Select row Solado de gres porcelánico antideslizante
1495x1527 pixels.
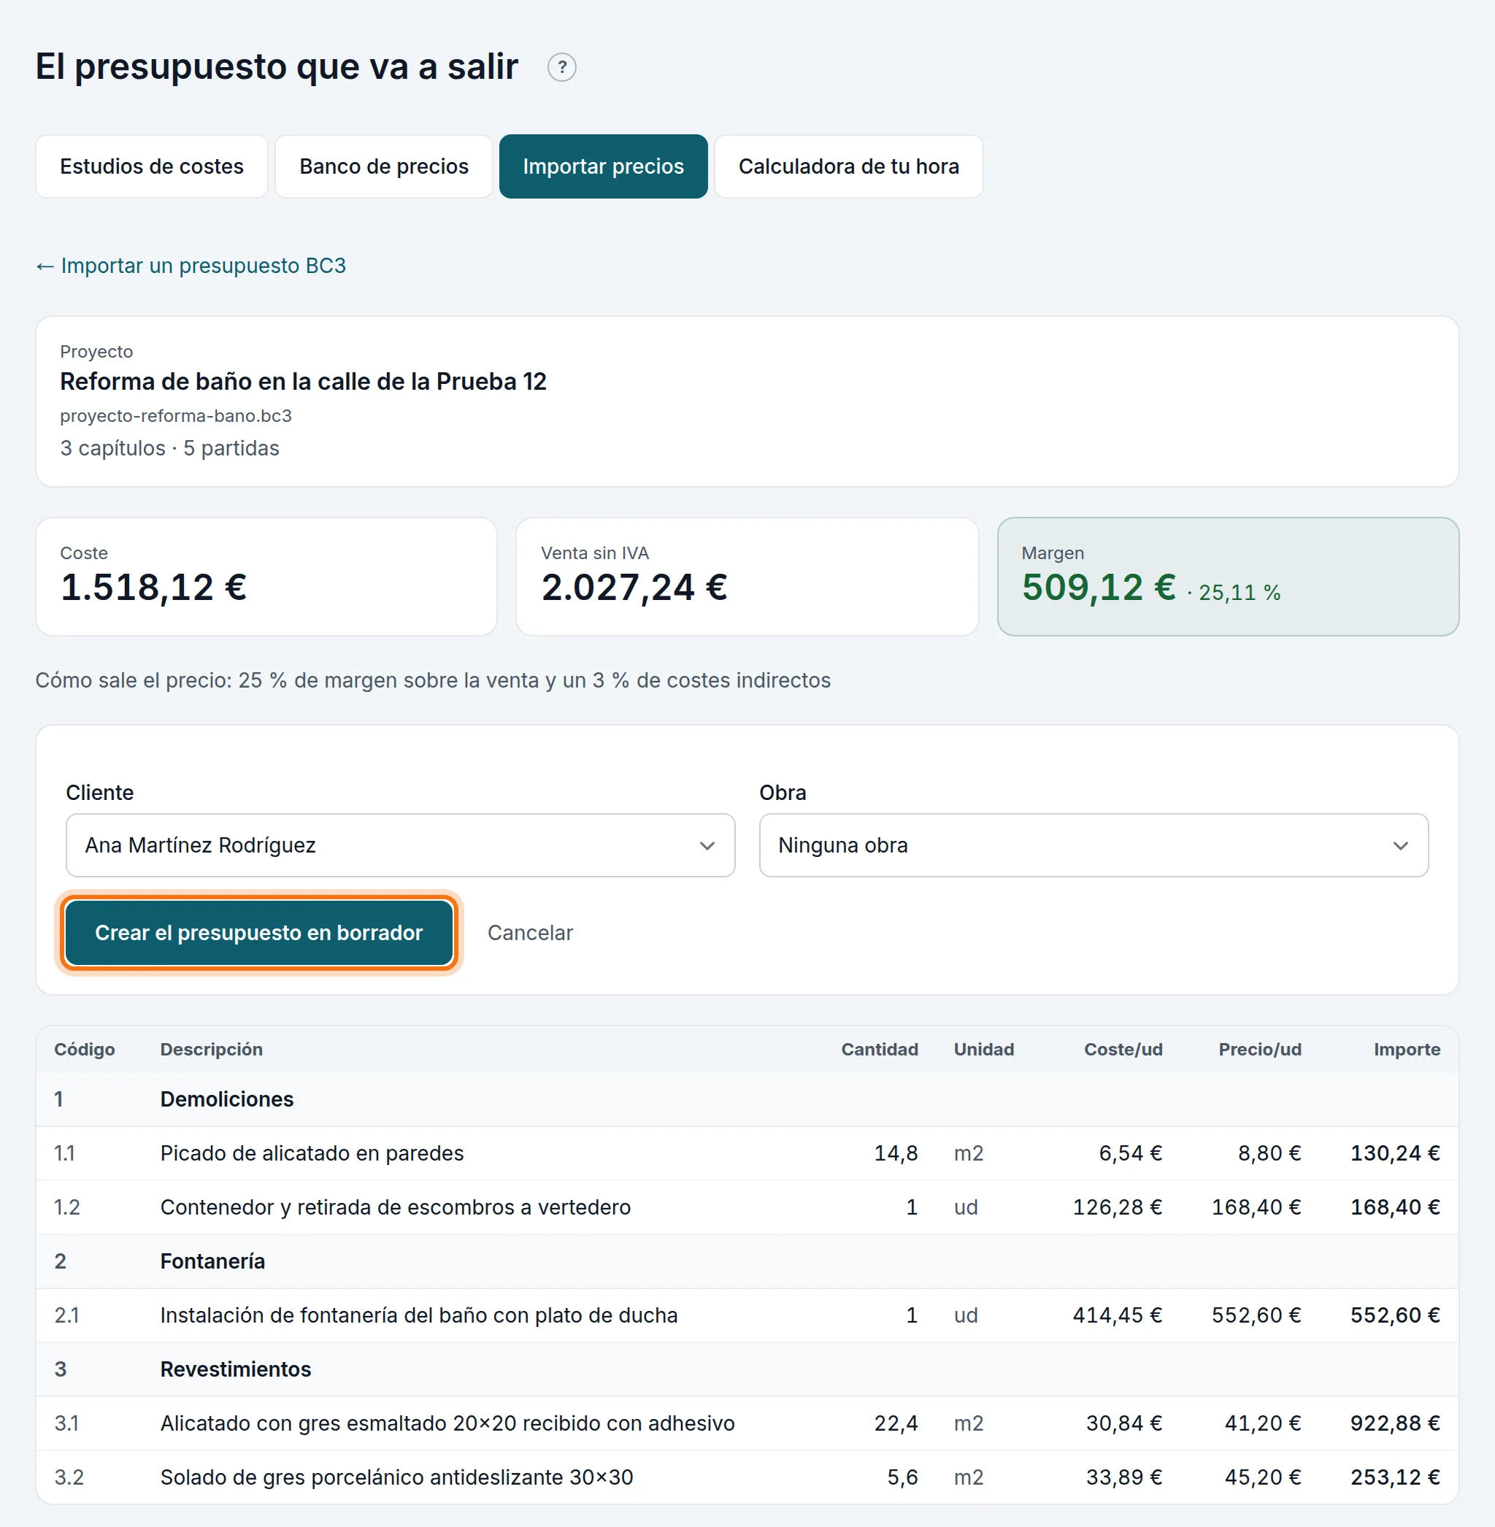pos(747,1477)
